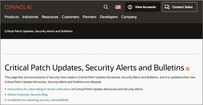Click Contact Sales button

[x=180, y=7]
